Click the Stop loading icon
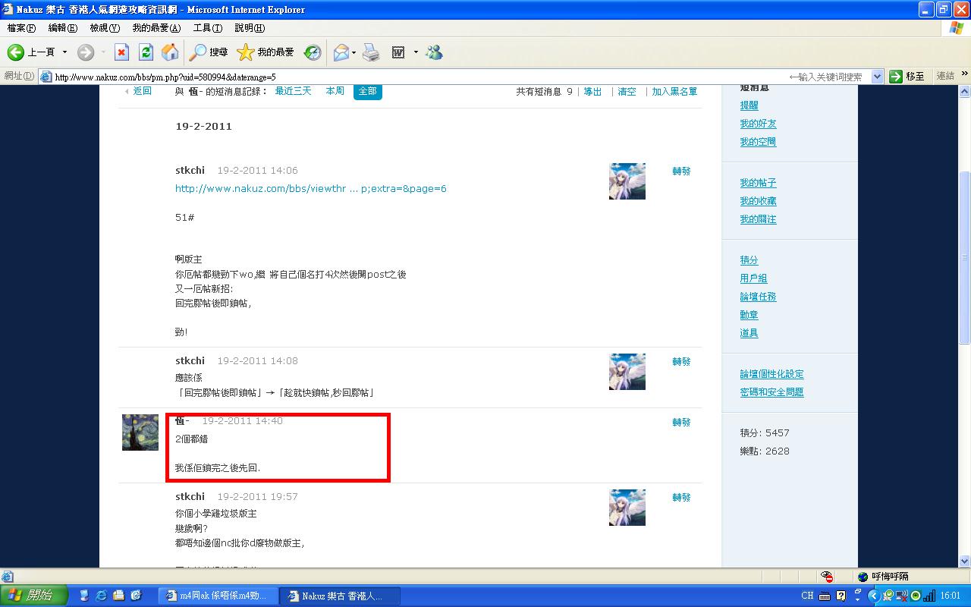 pyautogui.click(x=121, y=52)
